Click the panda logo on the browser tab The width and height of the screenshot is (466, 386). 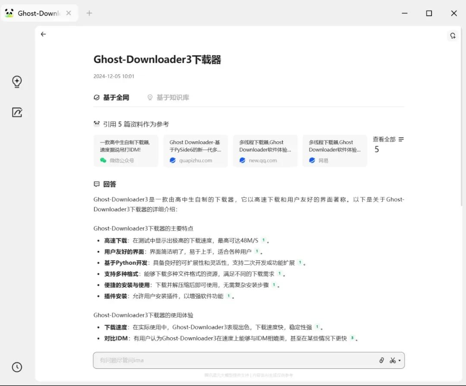pyautogui.click(x=9, y=13)
